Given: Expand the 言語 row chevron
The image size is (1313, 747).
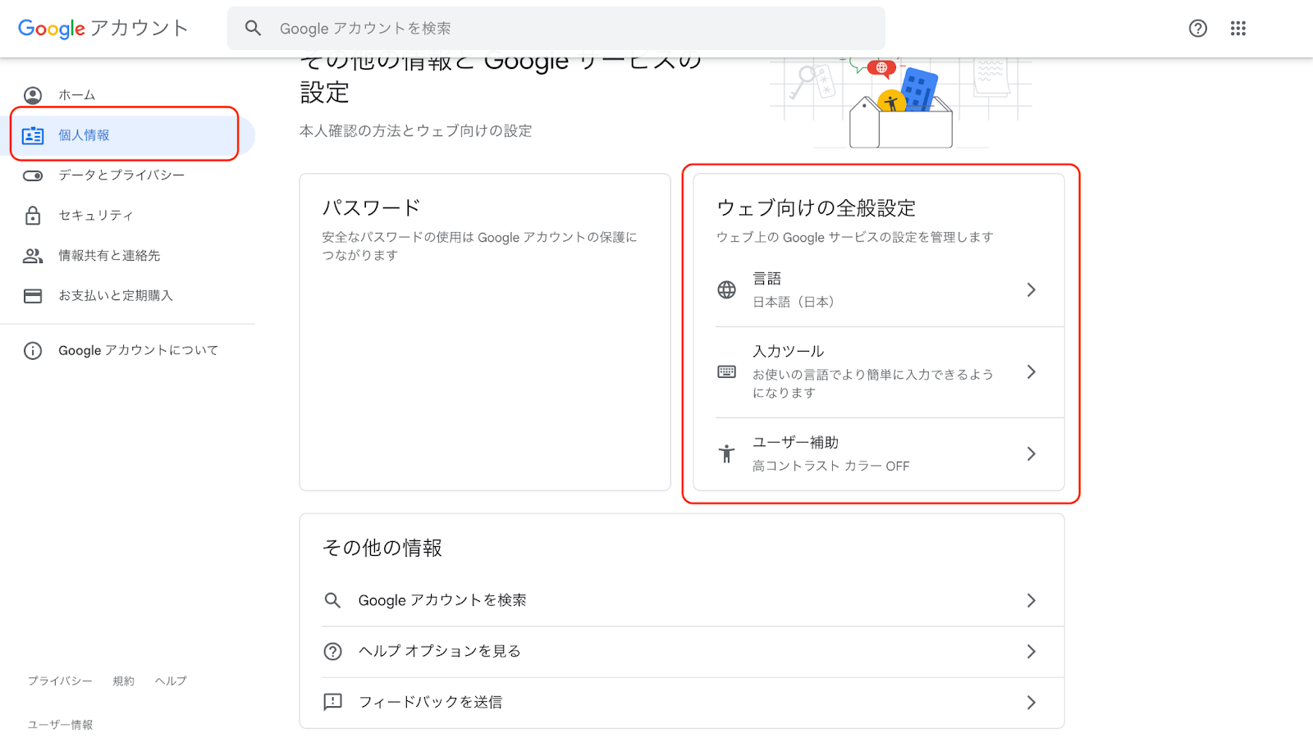Looking at the screenshot, I should 1032,289.
